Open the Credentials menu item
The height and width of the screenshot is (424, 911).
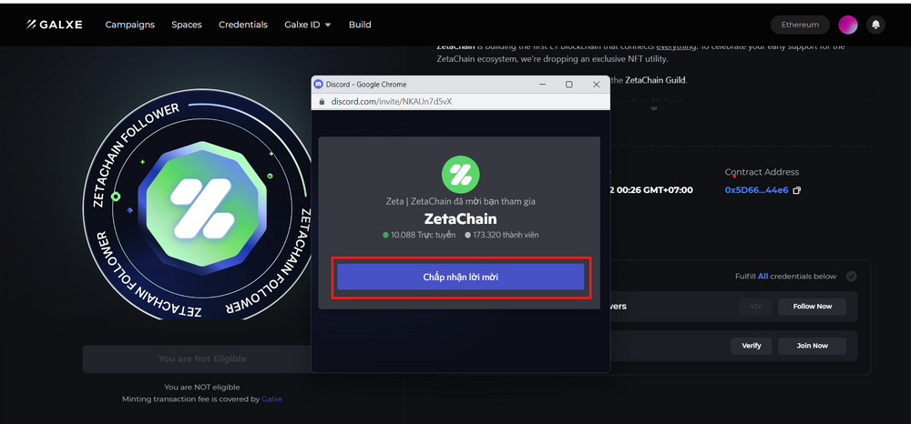(x=243, y=25)
